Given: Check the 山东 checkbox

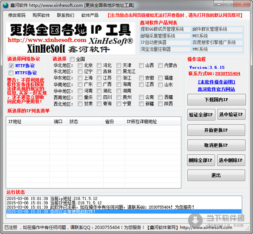Looking at the screenshot, I should (160, 85).
